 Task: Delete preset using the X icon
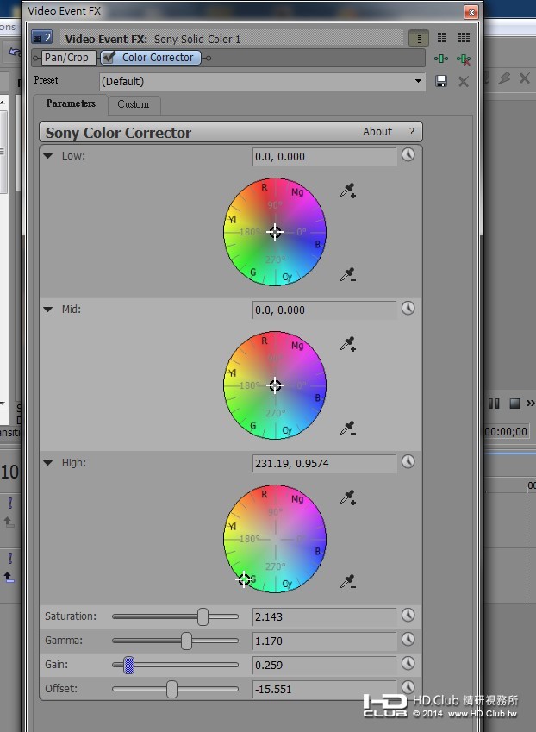pos(464,82)
